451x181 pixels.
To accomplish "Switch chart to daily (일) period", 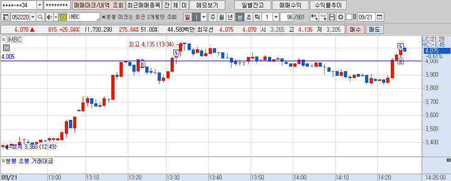I will (188, 17).
